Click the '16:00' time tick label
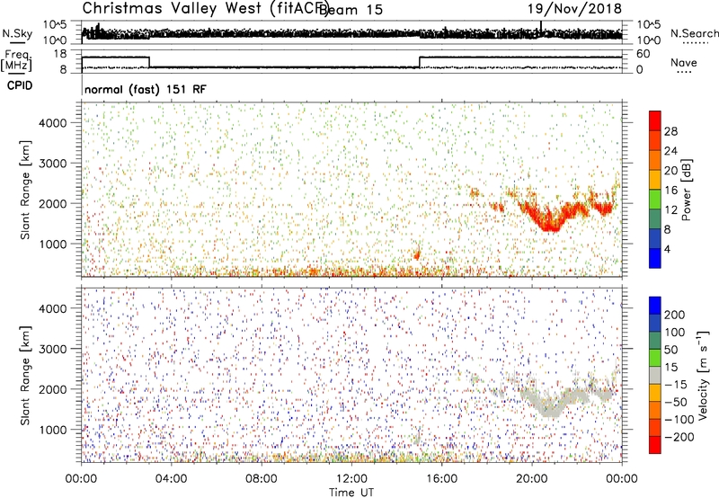Image resolution: width=719 pixels, height=498 pixels. (441, 479)
